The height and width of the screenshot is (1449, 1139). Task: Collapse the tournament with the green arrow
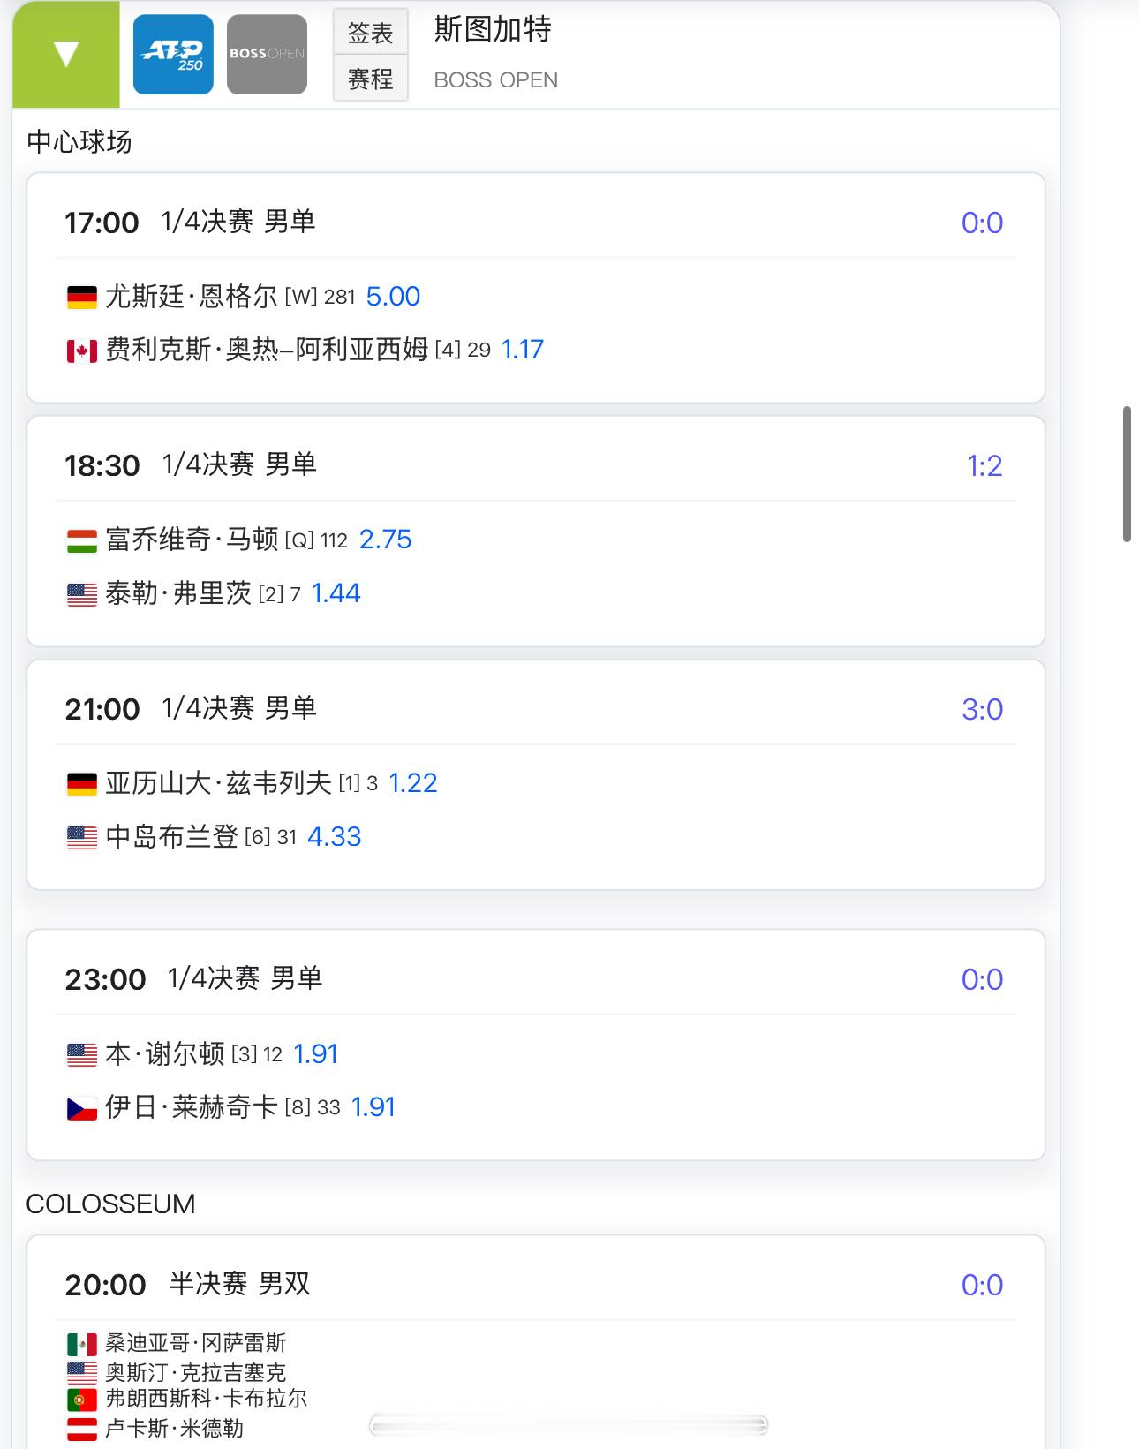66,55
